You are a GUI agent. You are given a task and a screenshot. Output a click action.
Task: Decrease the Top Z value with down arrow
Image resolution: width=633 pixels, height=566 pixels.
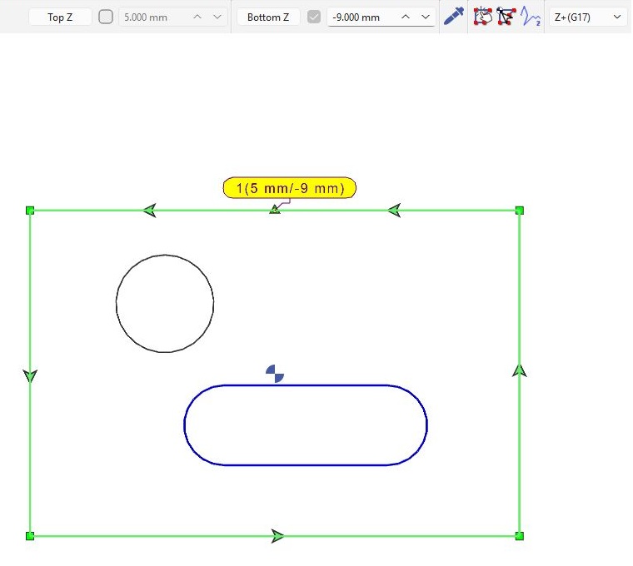[x=217, y=17]
